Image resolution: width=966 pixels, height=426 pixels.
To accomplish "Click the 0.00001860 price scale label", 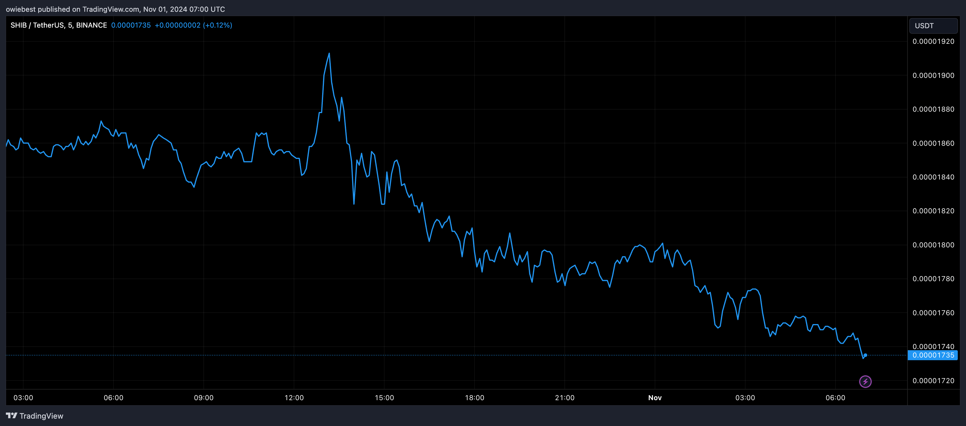I will [933, 143].
